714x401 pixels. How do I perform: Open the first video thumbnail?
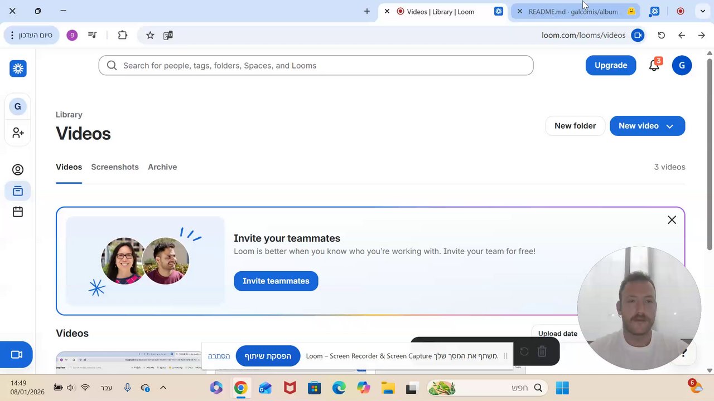(x=128, y=362)
